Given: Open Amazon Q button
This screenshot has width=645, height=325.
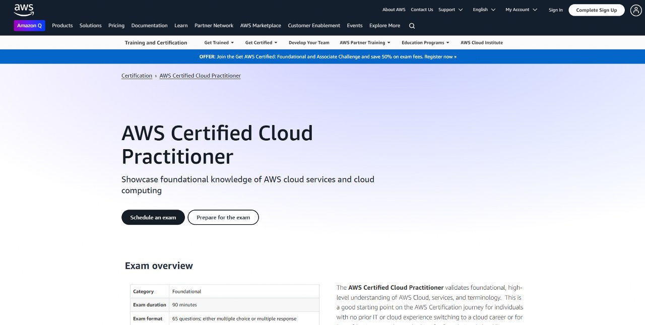Looking at the screenshot, I should (29, 26).
